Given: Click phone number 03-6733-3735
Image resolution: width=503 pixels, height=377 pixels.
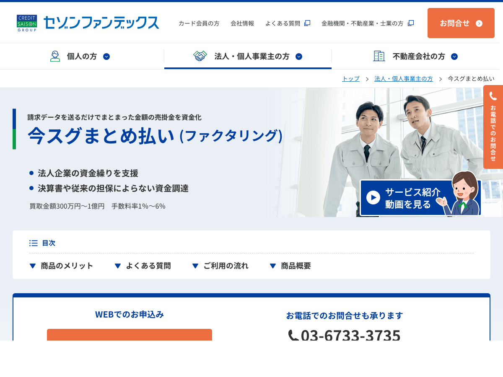Looking at the screenshot, I should click(x=351, y=336).
